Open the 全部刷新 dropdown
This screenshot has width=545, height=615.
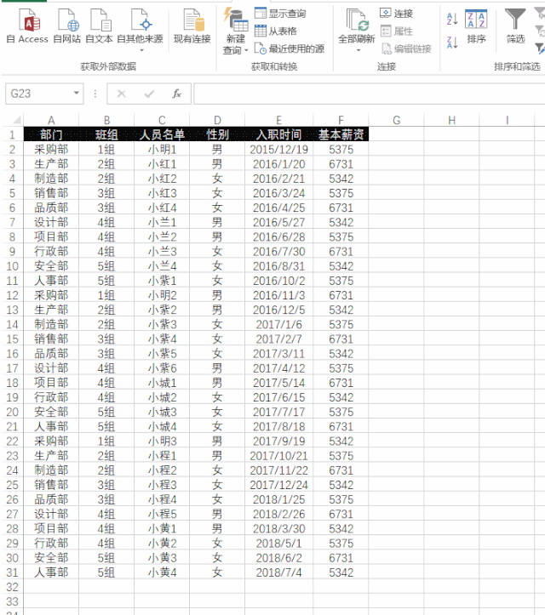[x=357, y=31]
